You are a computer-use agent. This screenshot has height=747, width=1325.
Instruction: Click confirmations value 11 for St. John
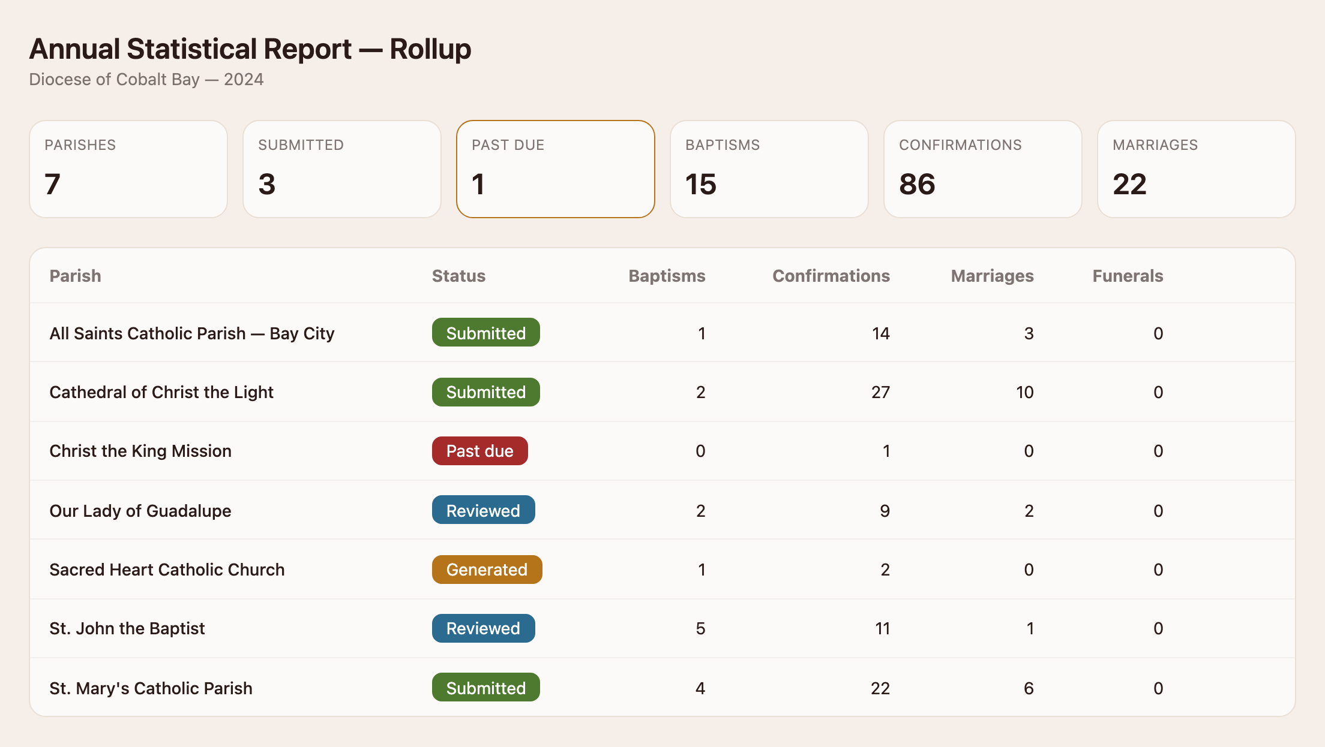point(882,628)
